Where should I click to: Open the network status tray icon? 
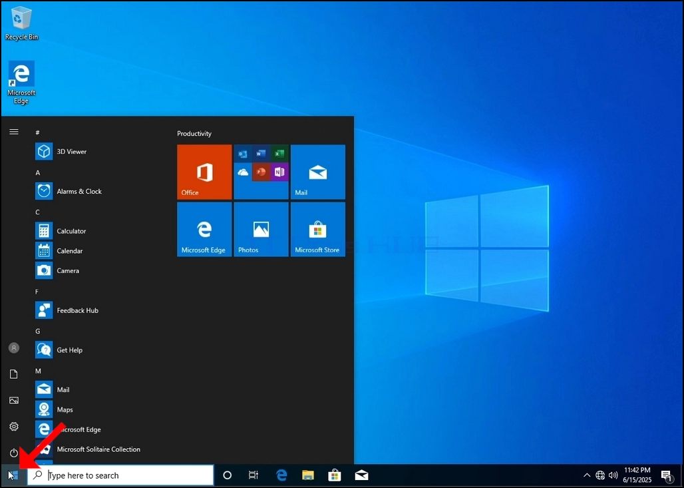pos(600,475)
